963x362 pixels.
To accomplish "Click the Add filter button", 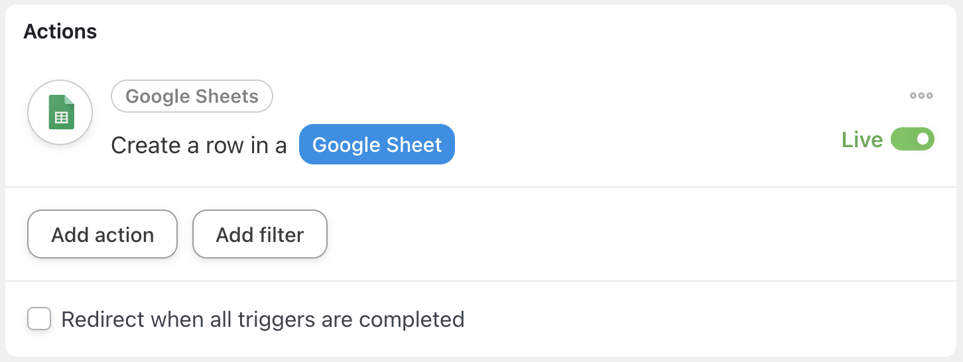I will [260, 234].
